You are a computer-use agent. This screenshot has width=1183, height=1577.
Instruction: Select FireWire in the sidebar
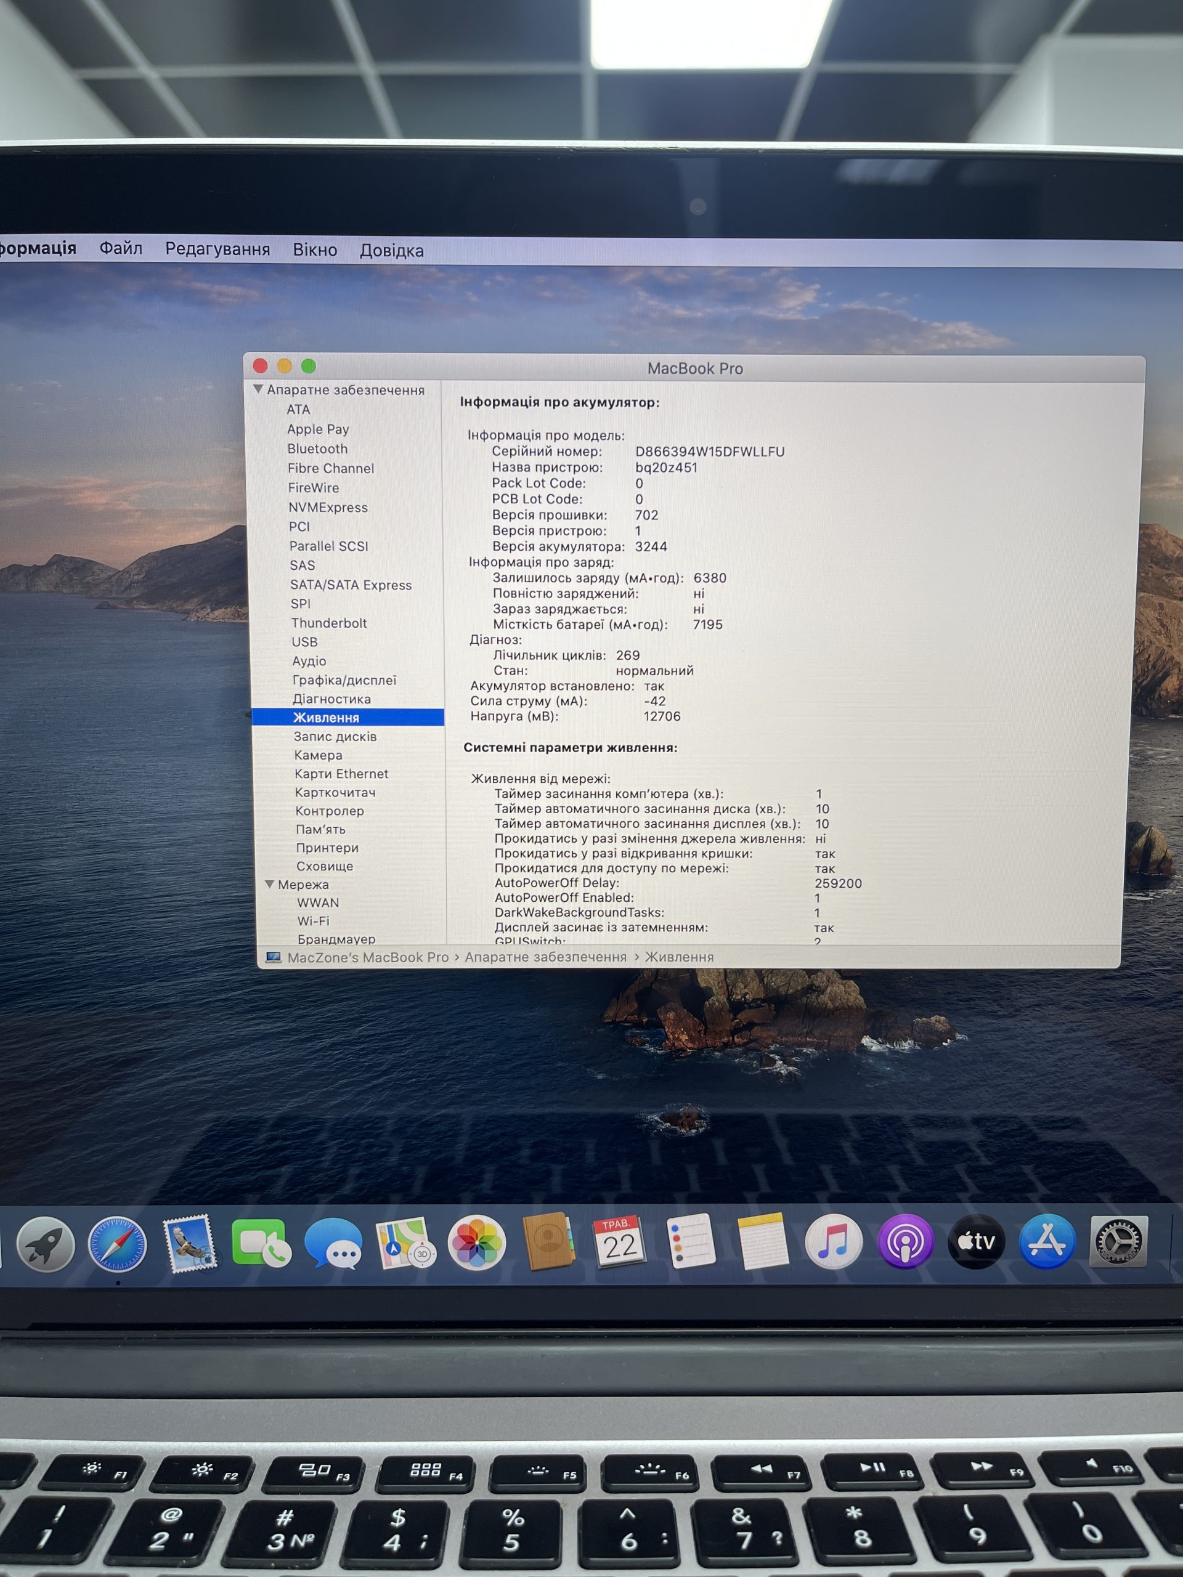314,488
